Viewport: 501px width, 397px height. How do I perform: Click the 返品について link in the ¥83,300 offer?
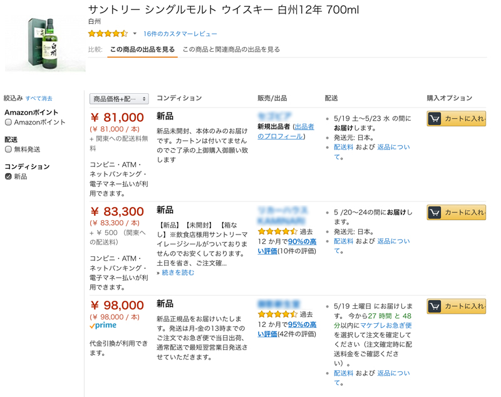pos(372,246)
